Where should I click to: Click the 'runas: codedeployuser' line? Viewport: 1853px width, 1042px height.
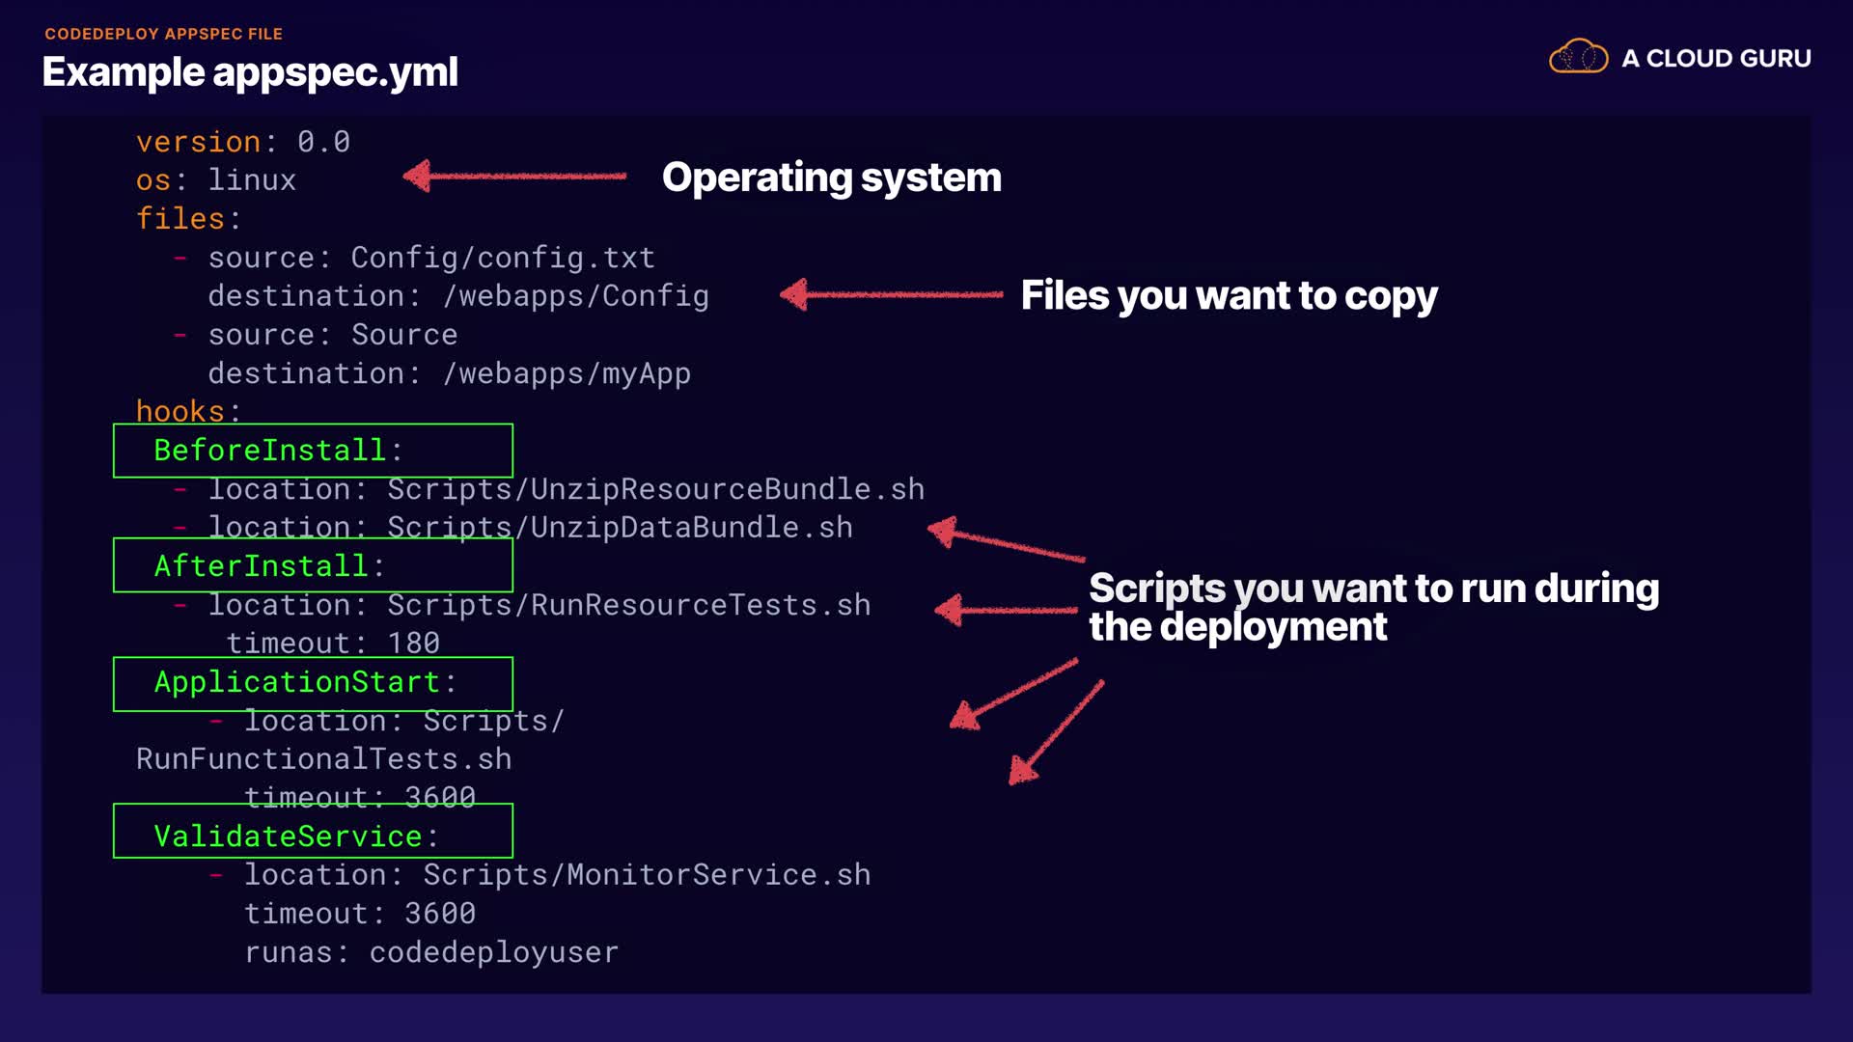tap(431, 952)
